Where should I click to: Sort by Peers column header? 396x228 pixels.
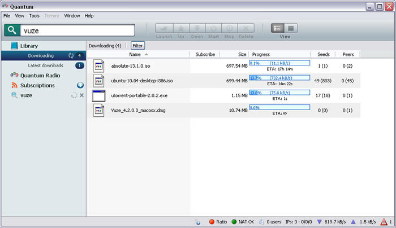point(348,54)
